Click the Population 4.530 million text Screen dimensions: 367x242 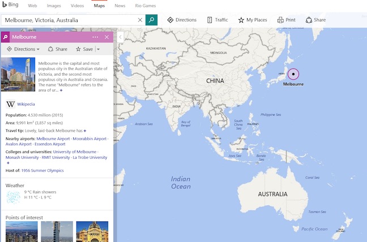pyautogui.click(x=34, y=115)
